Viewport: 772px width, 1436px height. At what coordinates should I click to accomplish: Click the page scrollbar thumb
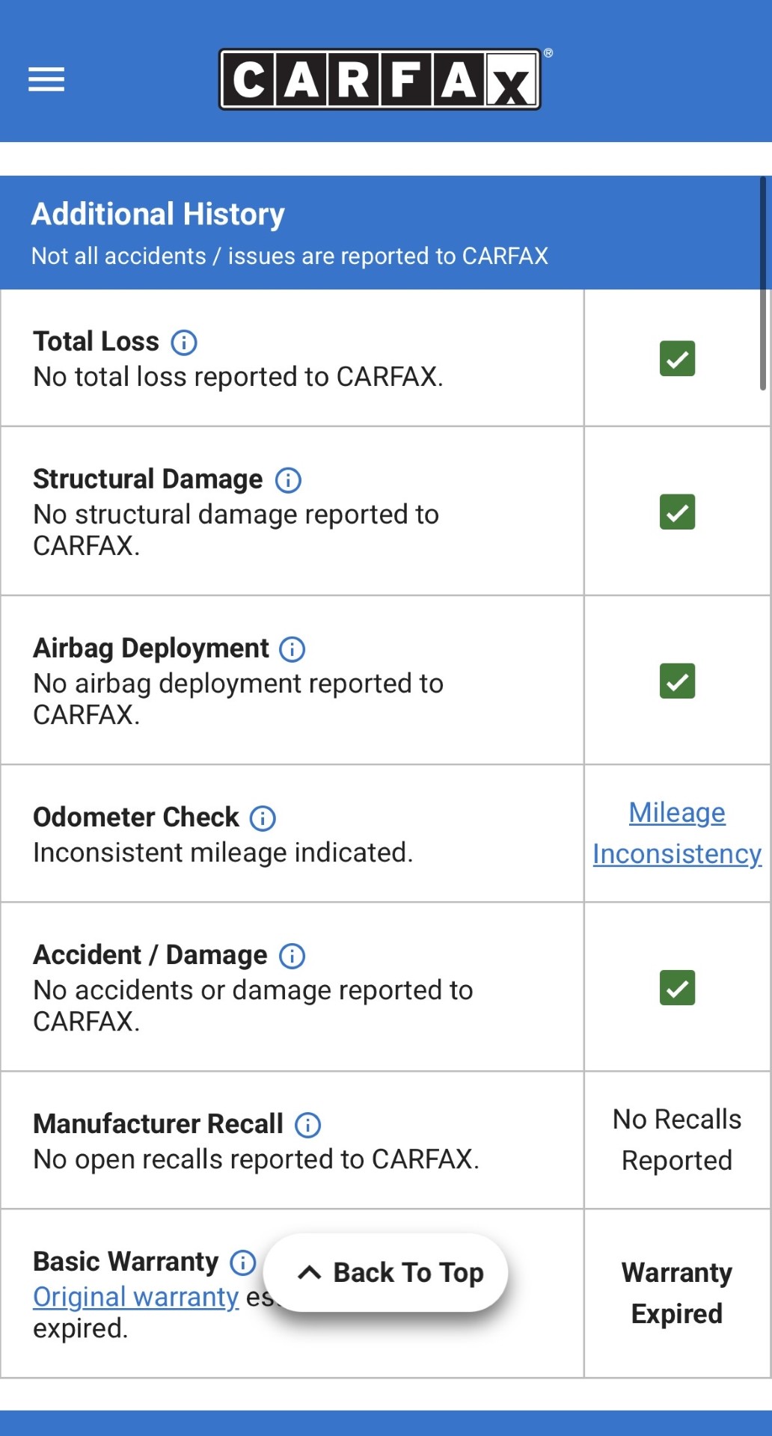[x=763, y=284]
